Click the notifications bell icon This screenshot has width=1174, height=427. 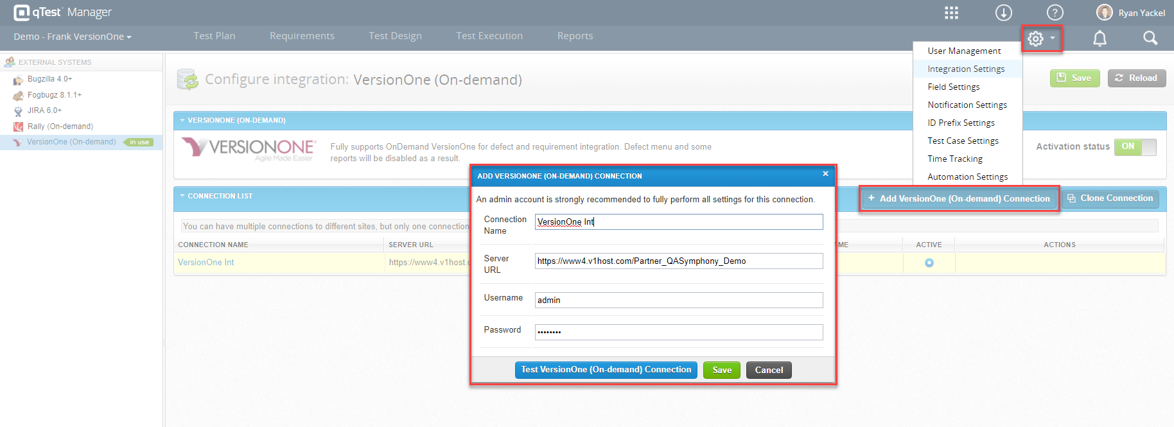pyautogui.click(x=1100, y=39)
